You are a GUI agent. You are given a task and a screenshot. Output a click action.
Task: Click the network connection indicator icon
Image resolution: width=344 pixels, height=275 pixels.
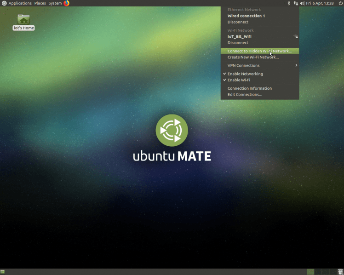tap(296, 3)
